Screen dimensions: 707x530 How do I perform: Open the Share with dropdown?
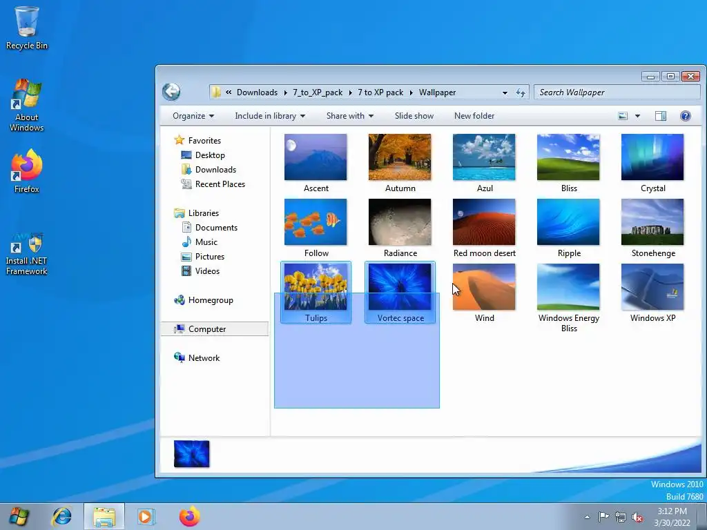pos(350,116)
